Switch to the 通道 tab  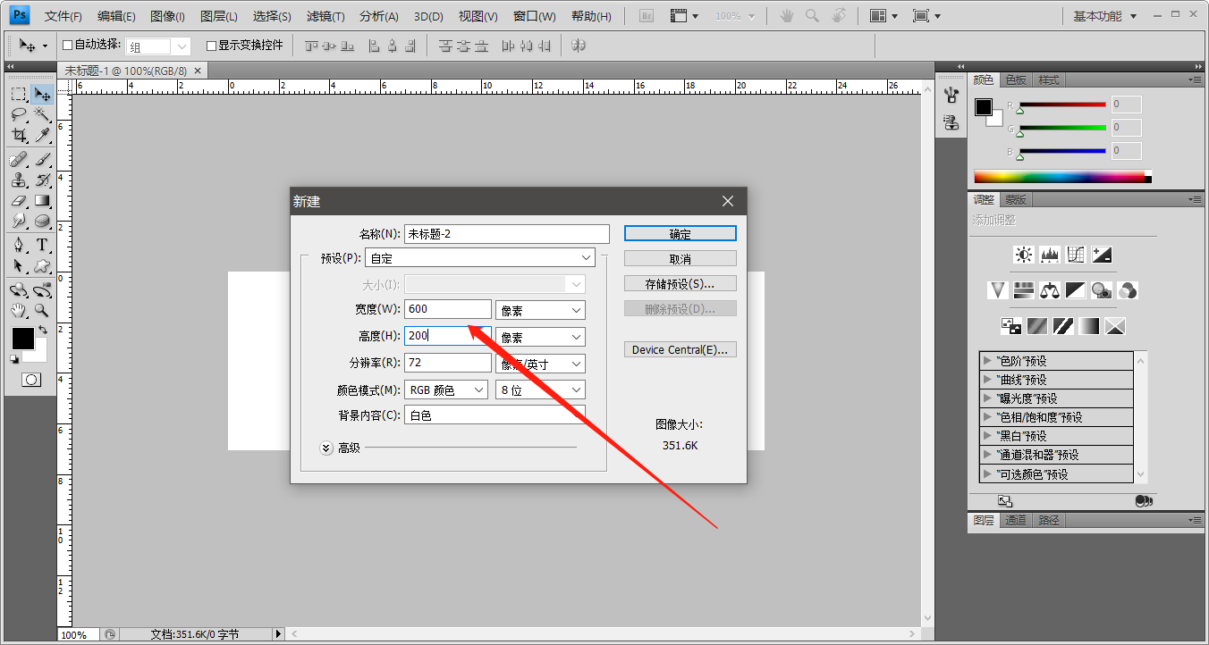[1015, 520]
